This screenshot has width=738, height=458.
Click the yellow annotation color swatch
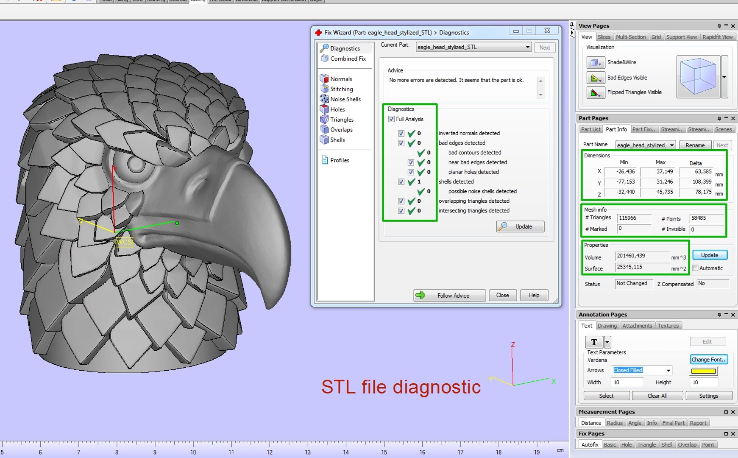point(704,371)
